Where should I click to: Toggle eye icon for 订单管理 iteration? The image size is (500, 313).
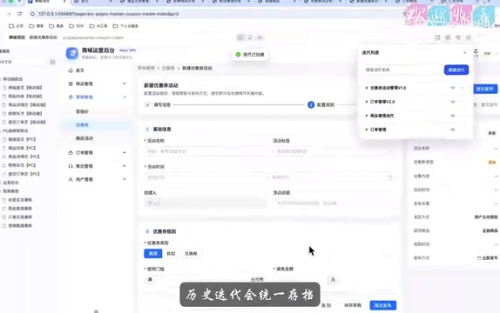click(x=452, y=130)
